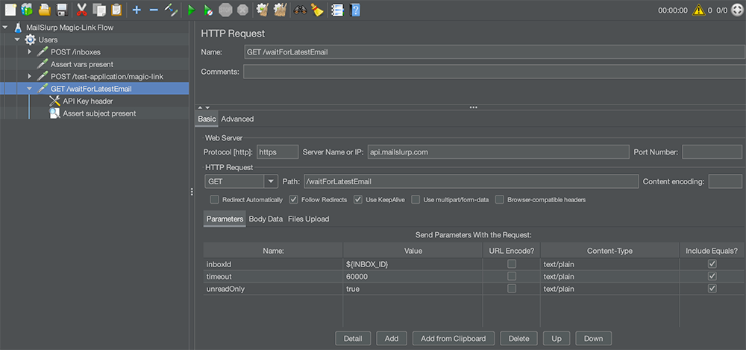Open Help with the question mark book icon
Viewport: 746px width, 350px height.
click(354, 10)
